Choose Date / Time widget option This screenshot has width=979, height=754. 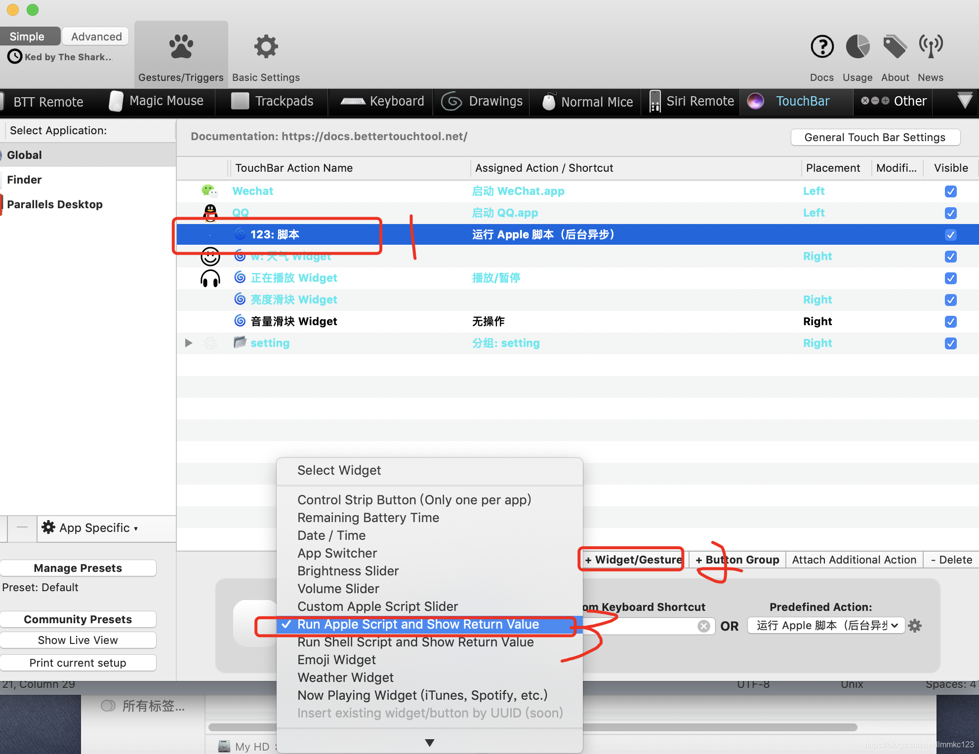(331, 535)
